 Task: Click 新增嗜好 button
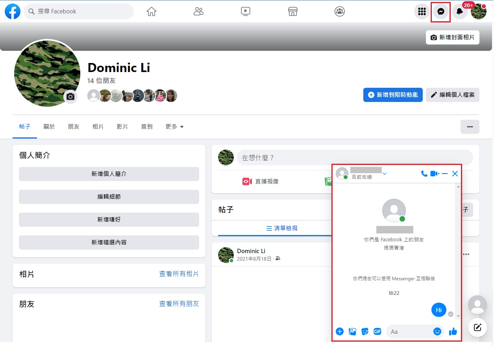109,220
